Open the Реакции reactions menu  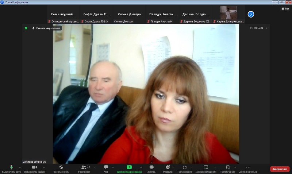coord(168,169)
